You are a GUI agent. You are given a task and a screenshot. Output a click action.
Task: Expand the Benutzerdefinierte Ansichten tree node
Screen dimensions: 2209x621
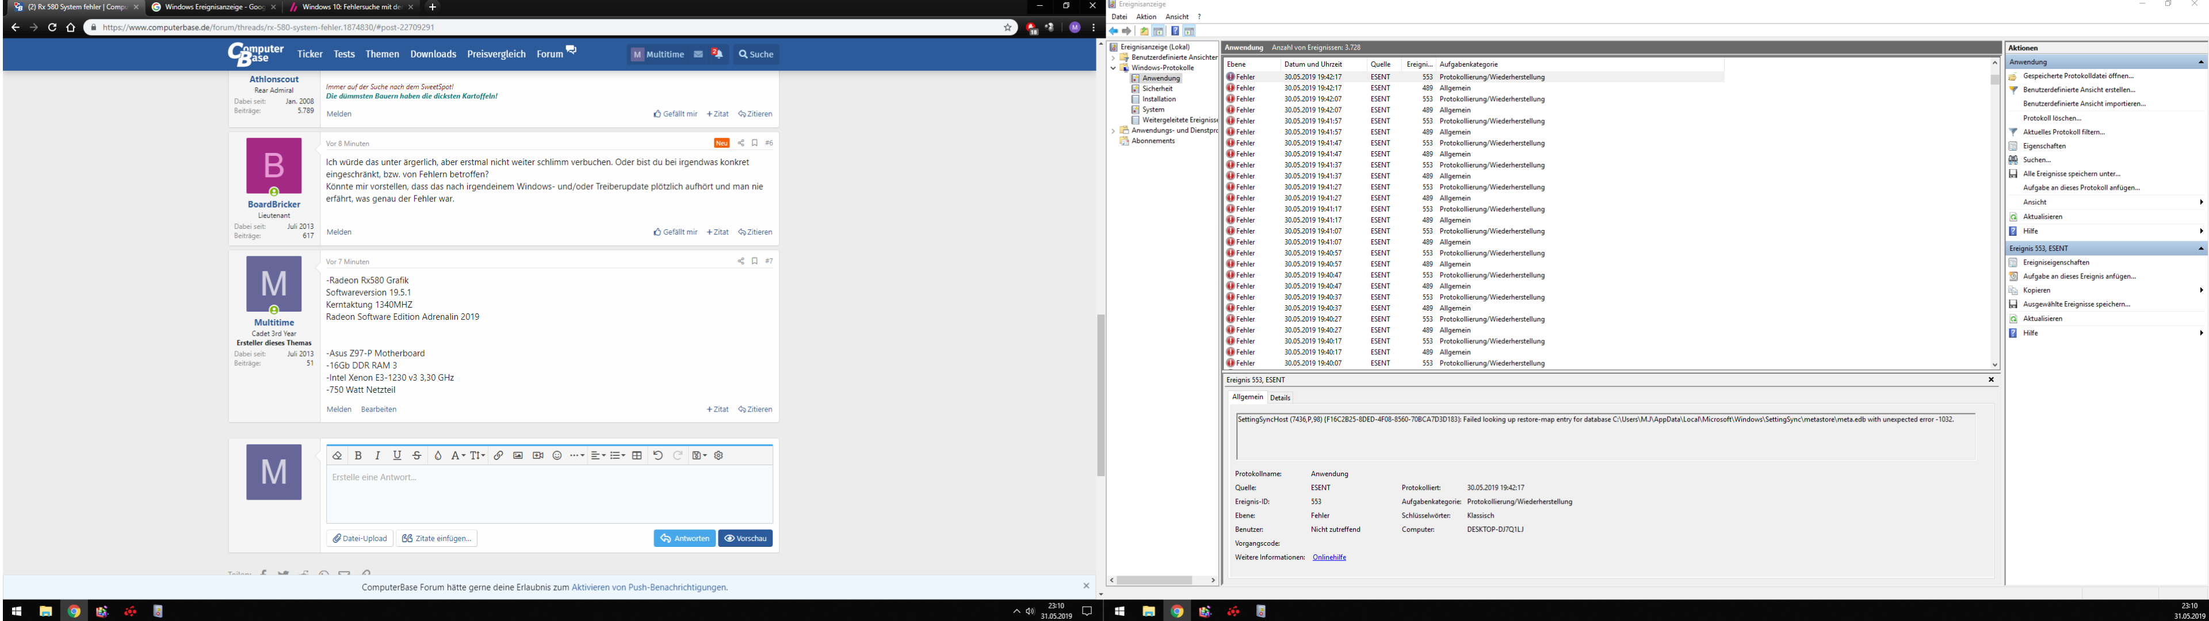pyautogui.click(x=1113, y=57)
